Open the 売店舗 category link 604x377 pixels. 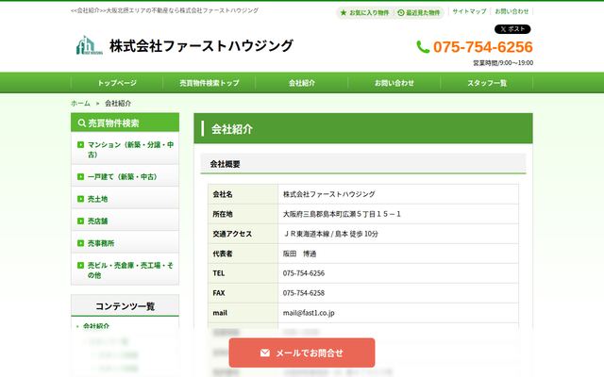pos(125,221)
